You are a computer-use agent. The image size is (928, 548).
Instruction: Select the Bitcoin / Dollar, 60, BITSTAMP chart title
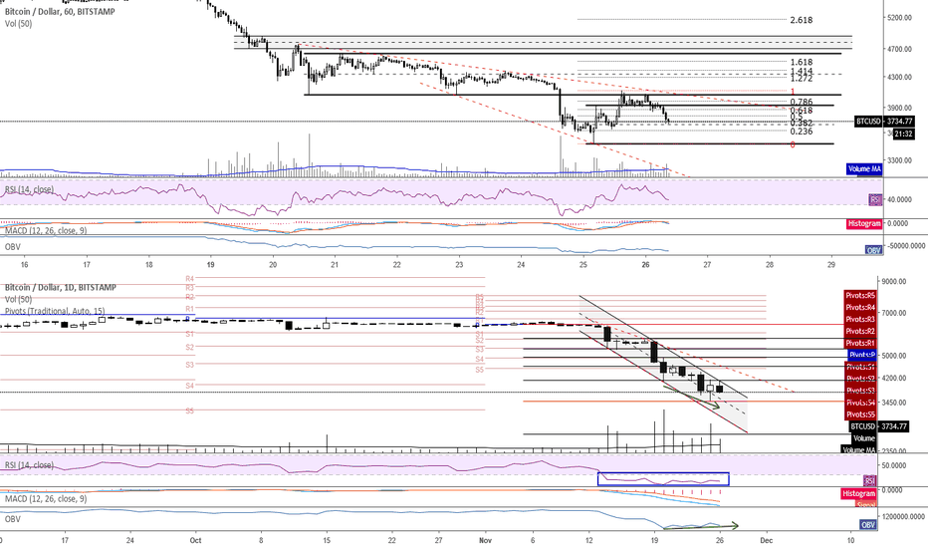(x=60, y=11)
